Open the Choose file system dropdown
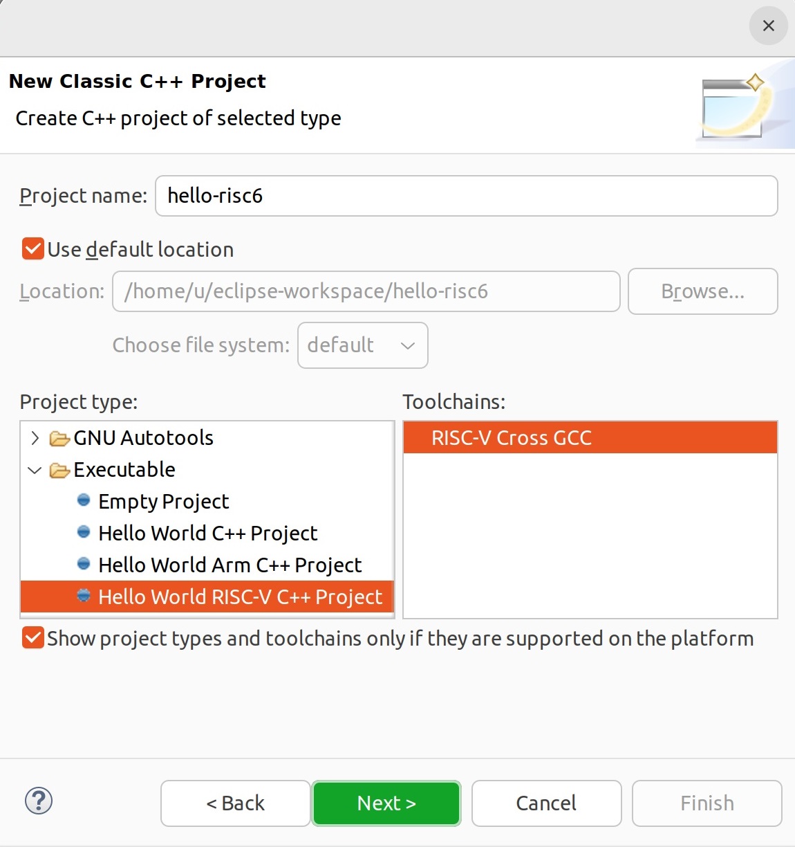The image size is (795, 847). pos(362,345)
